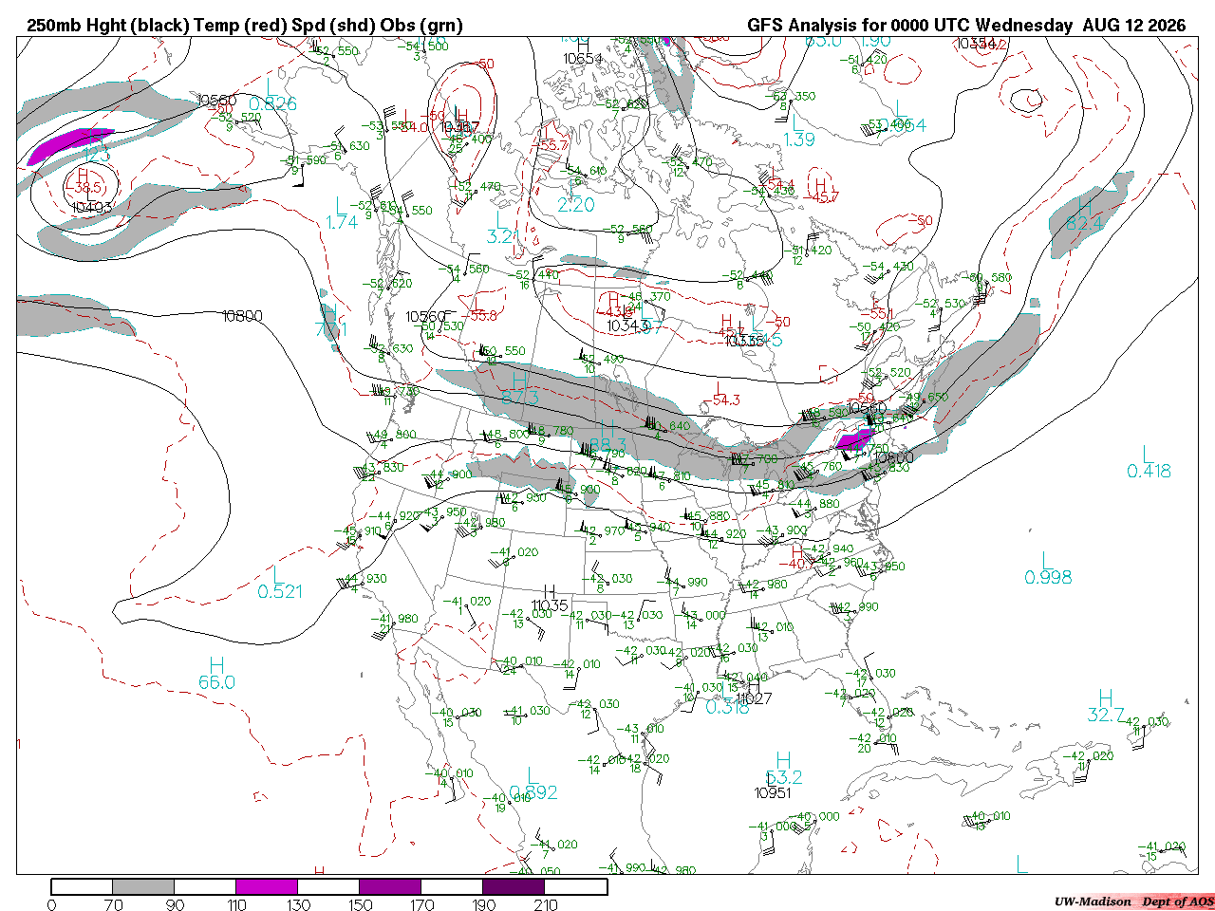Click the cyan H 53.2 high marker
The height and width of the screenshot is (911, 1215).
coord(783,769)
